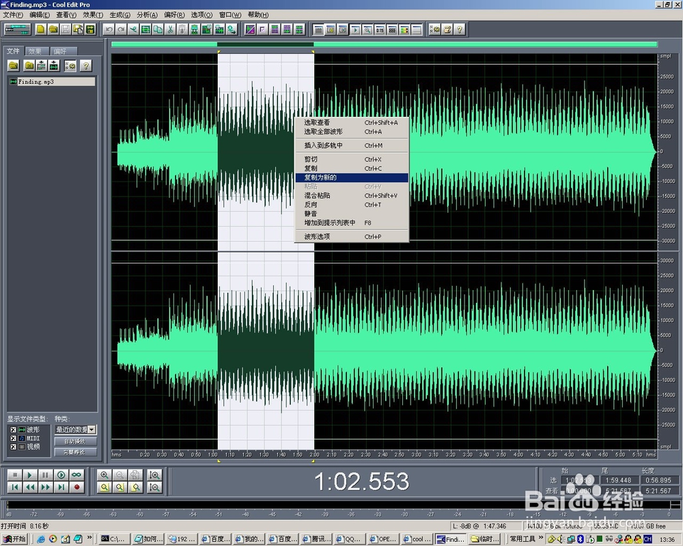The image size is (683, 546).
Task: Pause playback
Action: pos(45,475)
